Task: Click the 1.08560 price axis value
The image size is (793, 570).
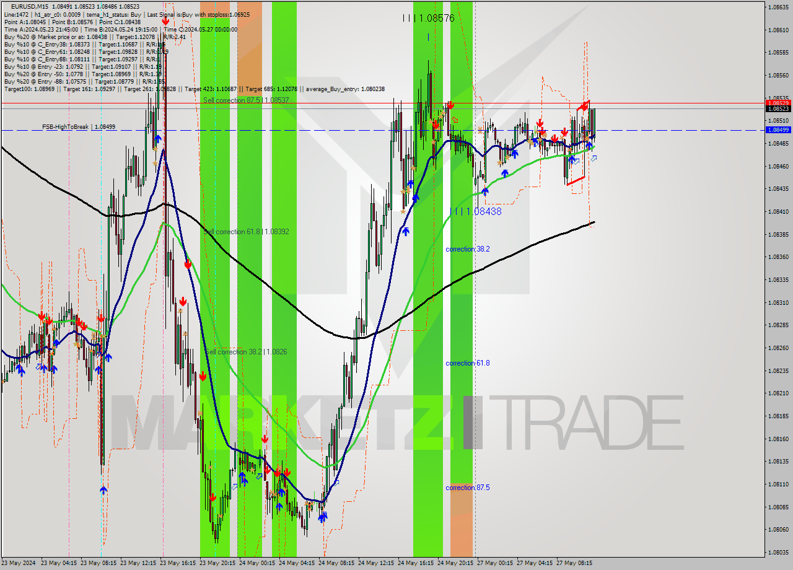Action: coord(778,76)
